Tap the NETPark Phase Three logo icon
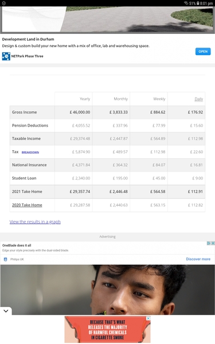The height and width of the screenshot is (344, 215). (x=6, y=56)
